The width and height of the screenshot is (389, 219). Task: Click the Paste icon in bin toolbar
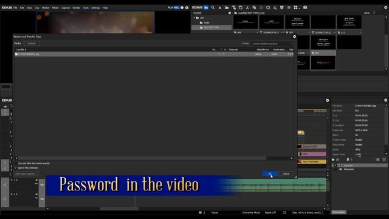point(261,8)
